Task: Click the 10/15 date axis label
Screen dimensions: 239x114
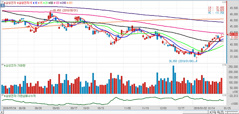Action: tap(100, 108)
